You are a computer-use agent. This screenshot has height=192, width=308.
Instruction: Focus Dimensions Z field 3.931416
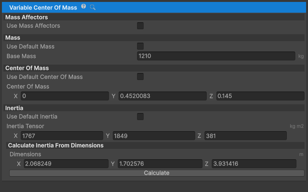pyautogui.click(x=254, y=164)
